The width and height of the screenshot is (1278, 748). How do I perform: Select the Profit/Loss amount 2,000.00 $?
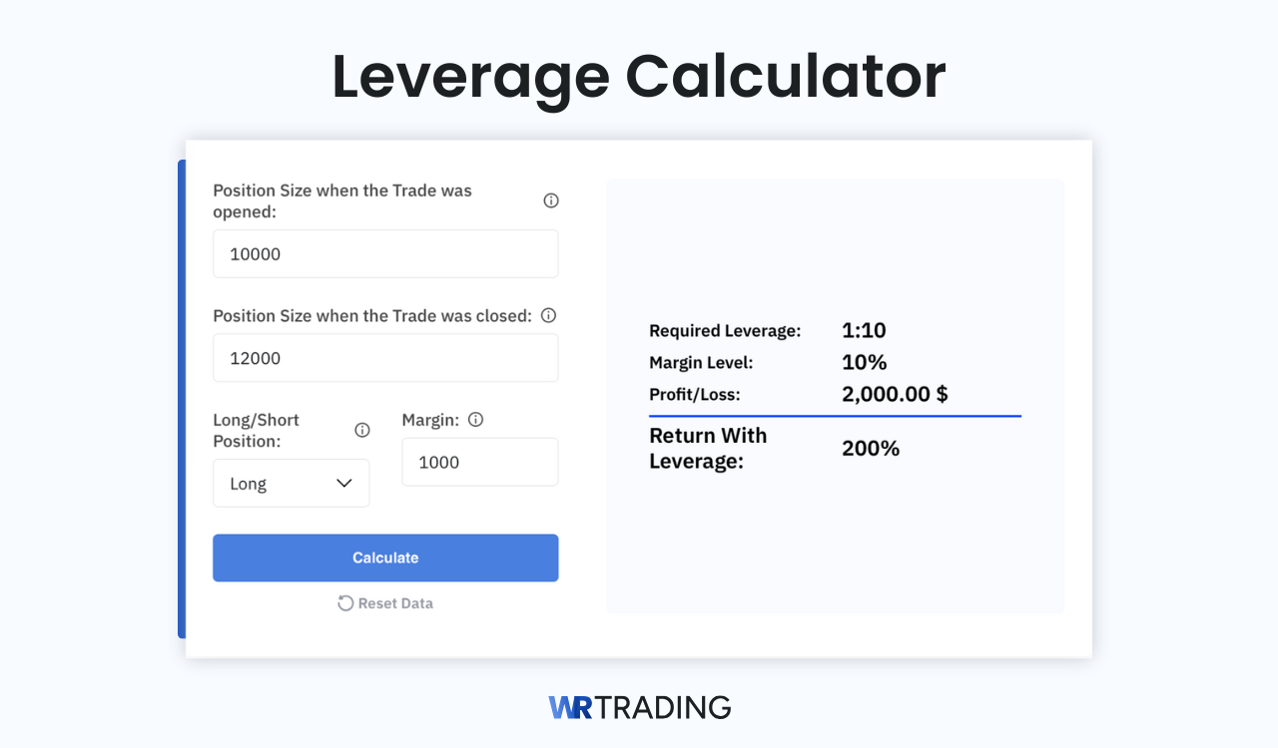tap(895, 394)
